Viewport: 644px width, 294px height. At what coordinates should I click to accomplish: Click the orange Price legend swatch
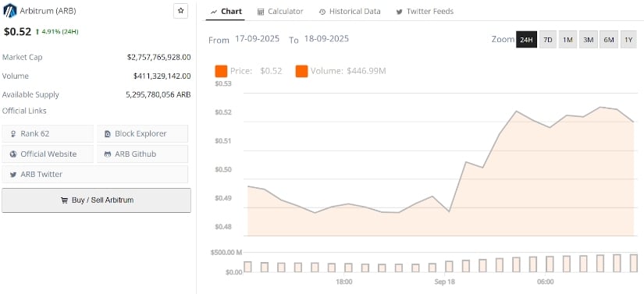(221, 71)
